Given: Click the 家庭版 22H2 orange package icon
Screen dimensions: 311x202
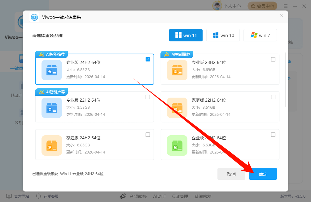Looking at the screenshot, I should pyautogui.click(x=177, y=108).
